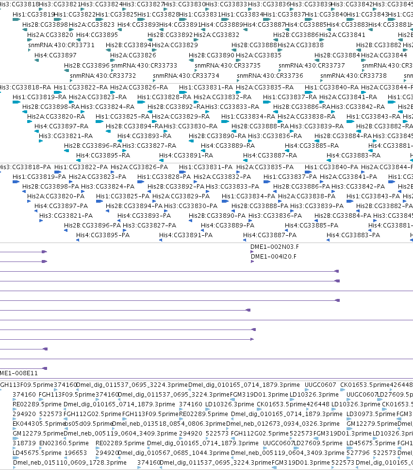
Task: Select Dmel_neb_013518_0854_0806.3prime label
Action: (x=168, y=423)
